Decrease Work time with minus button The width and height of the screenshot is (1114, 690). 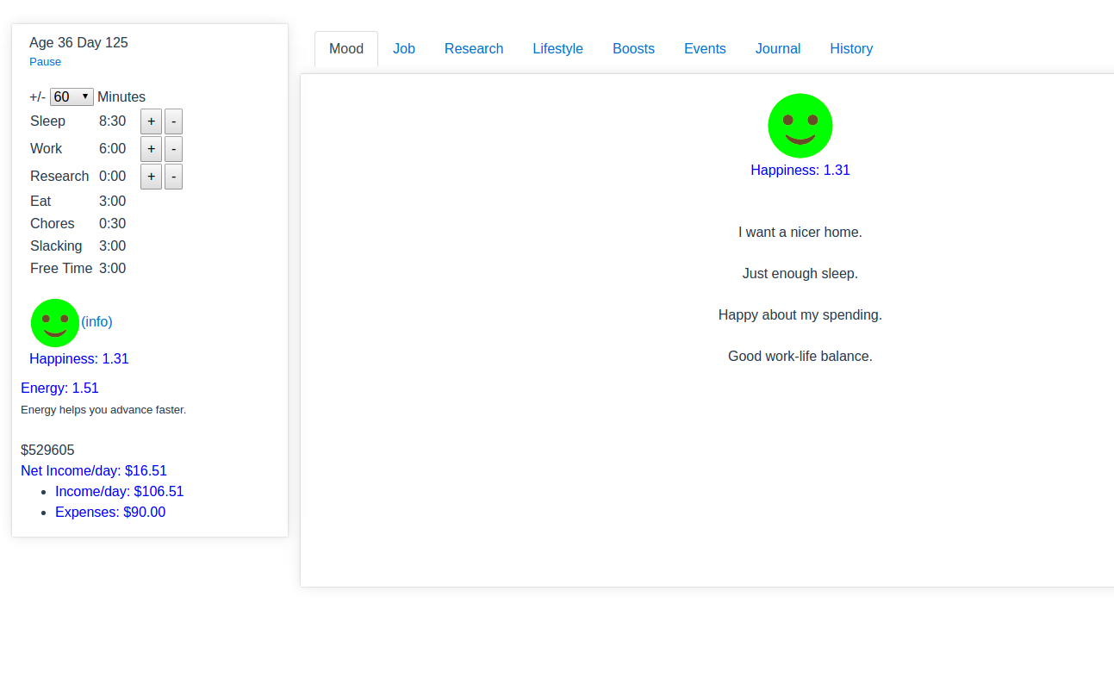point(173,149)
